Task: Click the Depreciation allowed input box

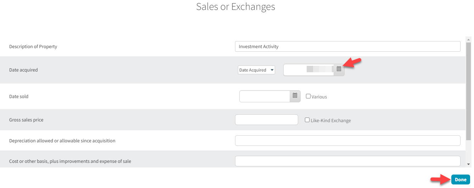Action: point(347,141)
